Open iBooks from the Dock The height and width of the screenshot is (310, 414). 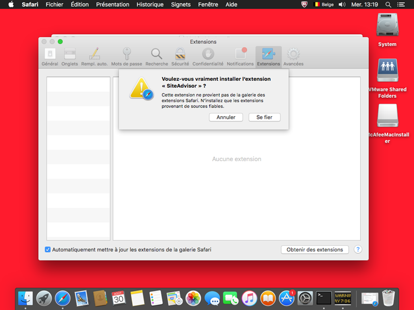pos(268,299)
